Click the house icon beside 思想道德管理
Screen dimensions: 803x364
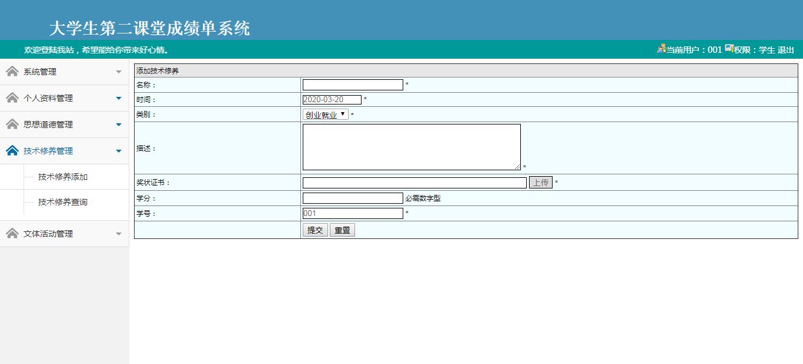(x=12, y=124)
